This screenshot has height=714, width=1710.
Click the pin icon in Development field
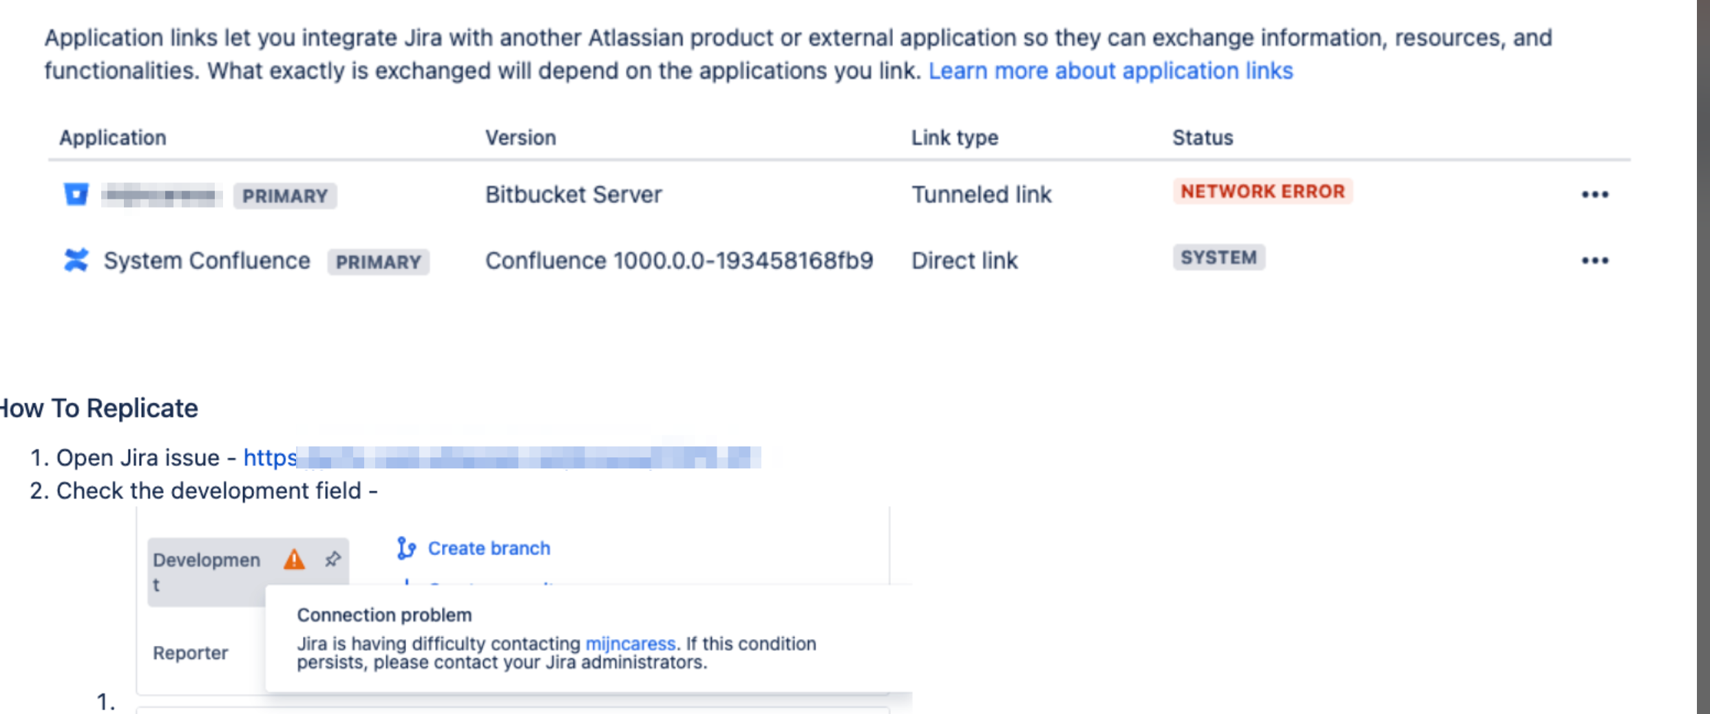[x=332, y=559]
